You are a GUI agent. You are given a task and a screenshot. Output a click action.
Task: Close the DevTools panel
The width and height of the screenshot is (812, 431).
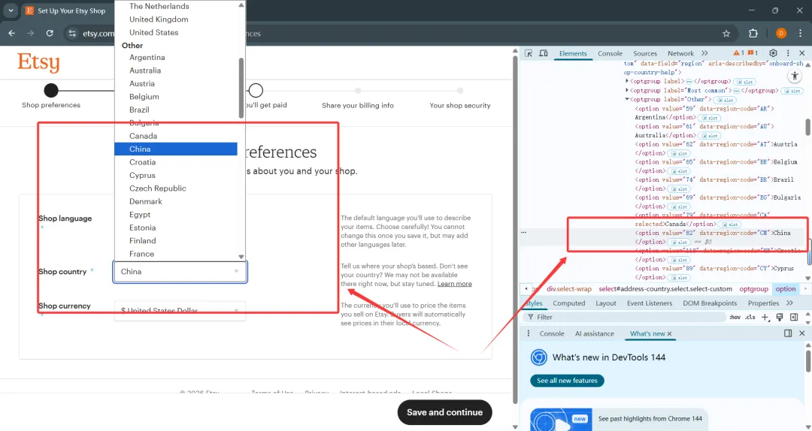802,53
